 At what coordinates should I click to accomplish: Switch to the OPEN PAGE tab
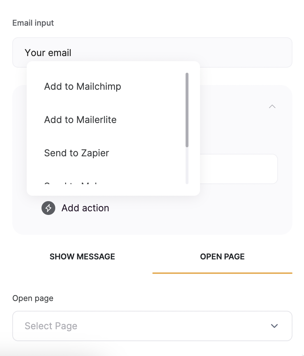point(222,257)
